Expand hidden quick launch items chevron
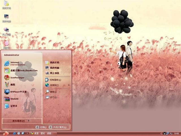 [x=27, y=133]
